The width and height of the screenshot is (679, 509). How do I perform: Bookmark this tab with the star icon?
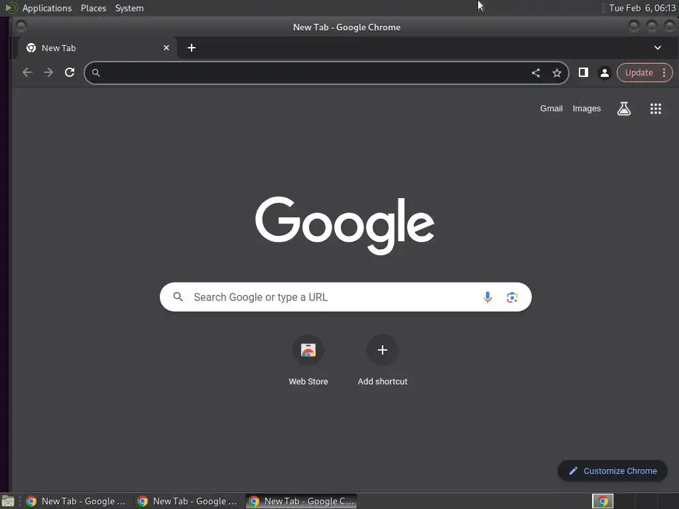pos(557,73)
